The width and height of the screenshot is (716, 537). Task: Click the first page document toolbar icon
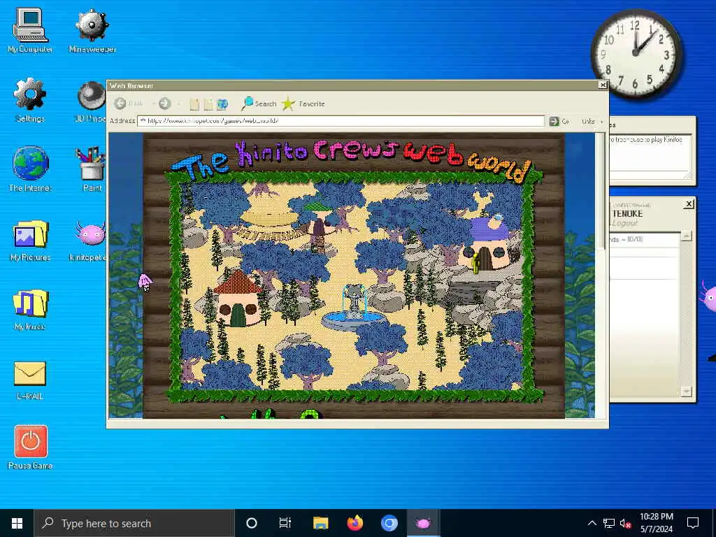[195, 104]
